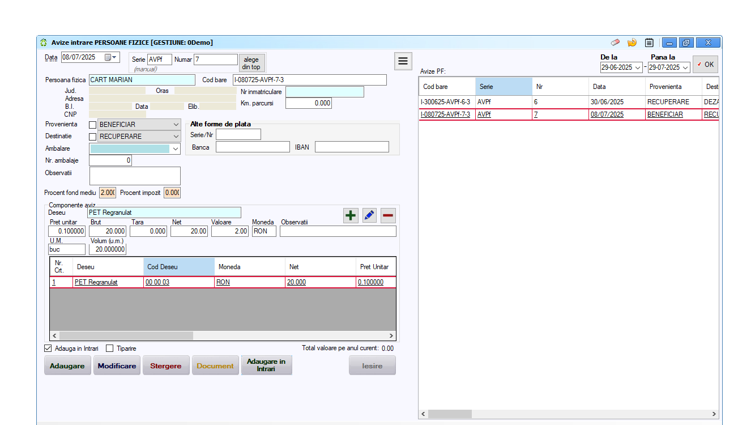Expand the Ambalare dropdown
This screenshot has width=755, height=425.
[175, 148]
